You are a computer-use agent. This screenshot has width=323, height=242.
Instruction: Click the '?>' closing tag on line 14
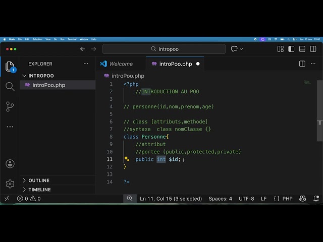127,181
